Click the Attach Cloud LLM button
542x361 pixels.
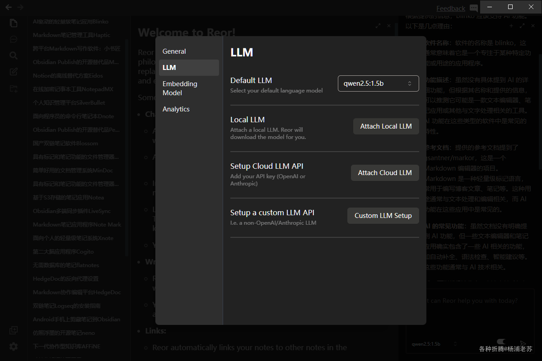[385, 173]
